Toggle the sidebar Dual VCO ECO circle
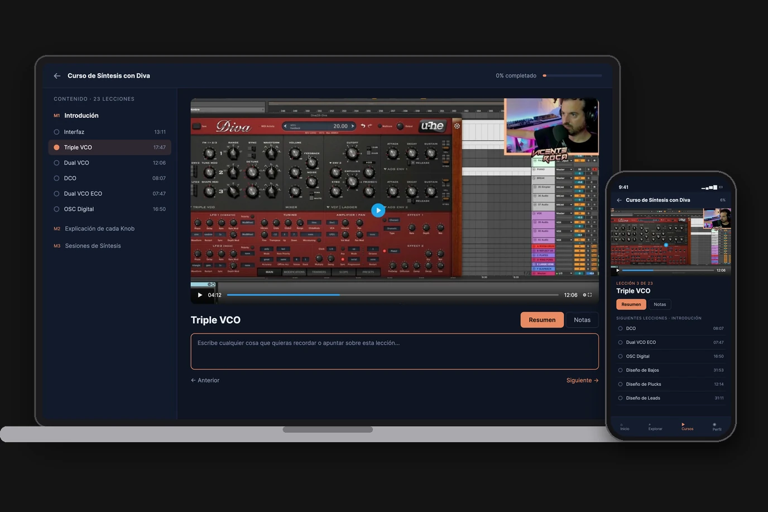The image size is (768, 512). point(56,194)
